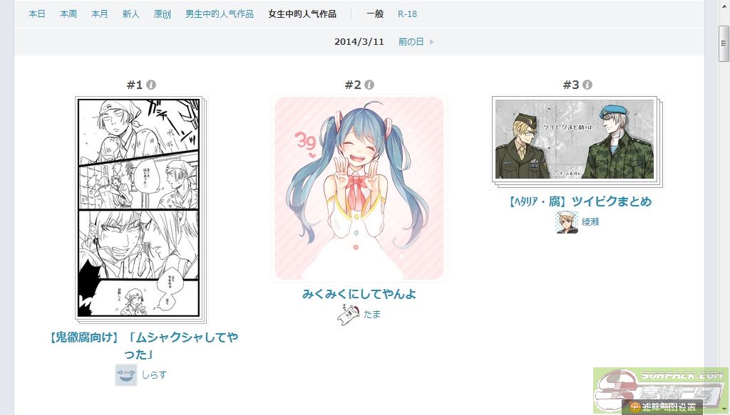The height and width of the screenshot is (415, 730).
Task: Select the 本月 ranking tab
Action: coord(99,14)
